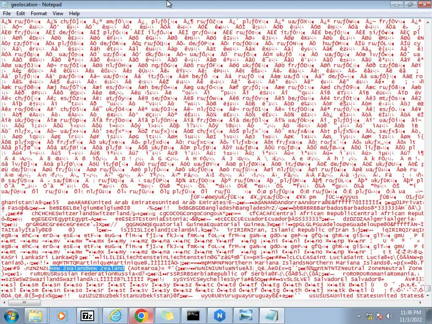Open the Format menu
Screen dimensions: 432x324
point(38,13)
